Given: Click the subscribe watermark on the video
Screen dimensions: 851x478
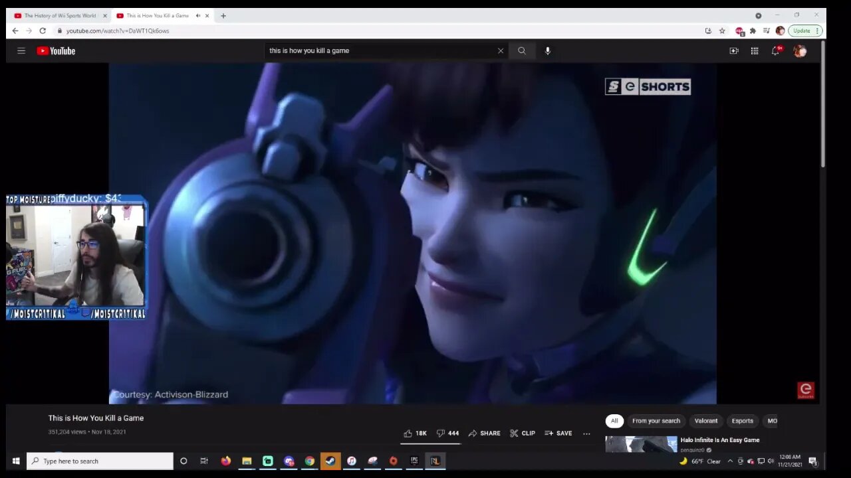Looking at the screenshot, I should click(x=806, y=390).
